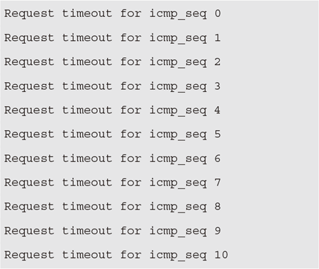Click the word timeout on the icmp_seq 5 line
Screen dimensions: 319x269
tap(87, 134)
